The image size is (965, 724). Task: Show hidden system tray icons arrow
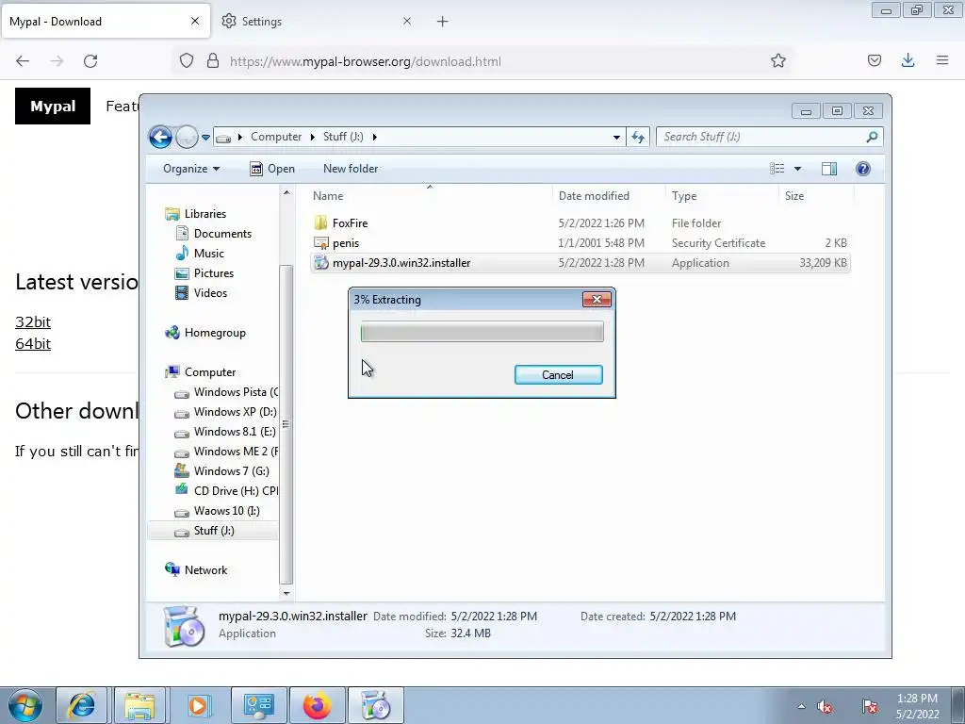tap(801, 706)
